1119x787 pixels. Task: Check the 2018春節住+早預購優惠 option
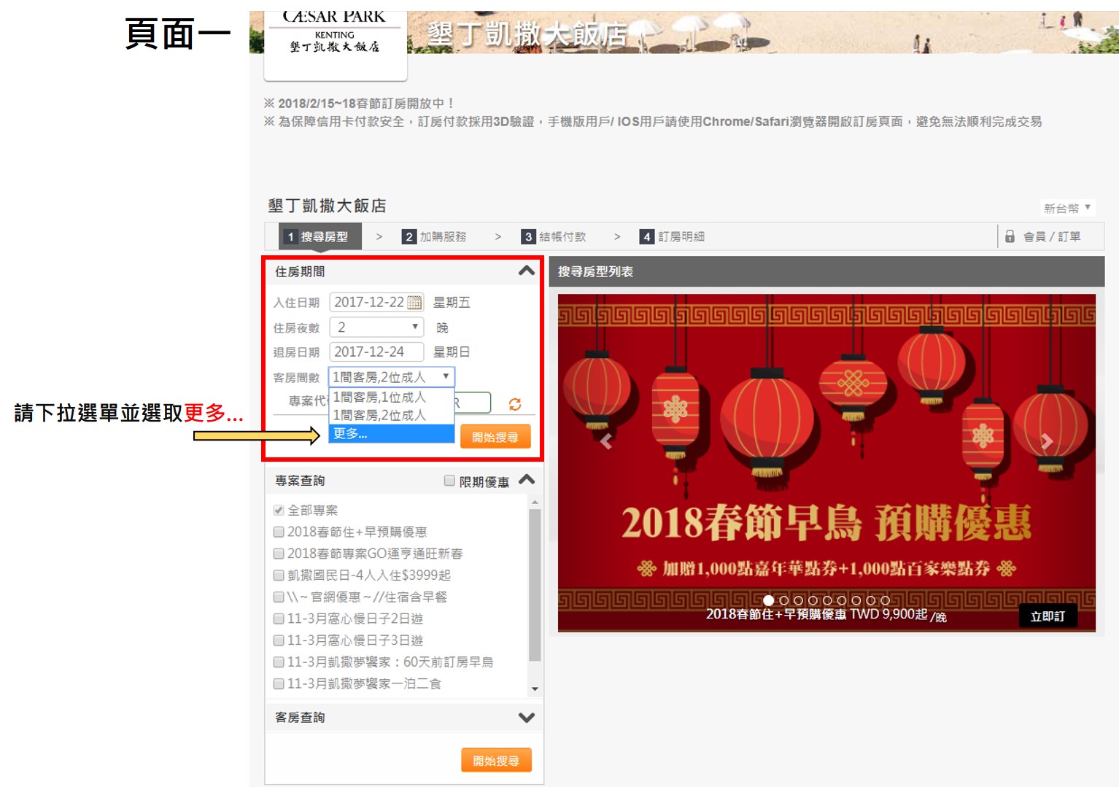click(x=279, y=532)
